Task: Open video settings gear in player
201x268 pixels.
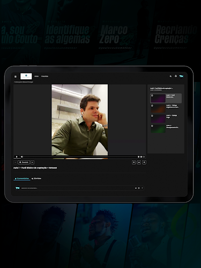Action: [x=138, y=157]
